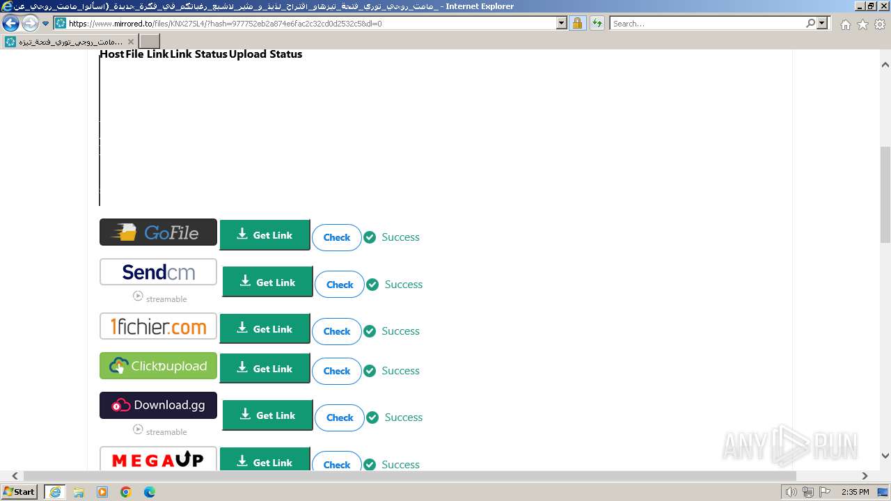Viewport: 891px width, 501px height.
Task: Click the network tray icon
Action: [807, 492]
